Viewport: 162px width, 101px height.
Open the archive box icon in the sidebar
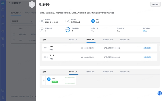pyautogui.click(x=3, y=38)
